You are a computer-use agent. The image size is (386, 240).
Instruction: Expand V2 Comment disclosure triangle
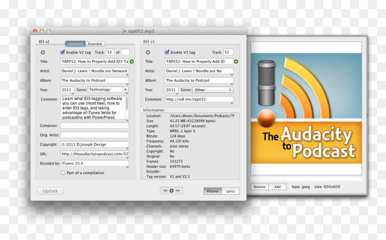127,120
